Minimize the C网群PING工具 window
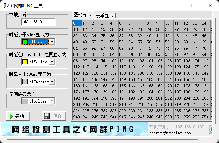 pos(177,6)
